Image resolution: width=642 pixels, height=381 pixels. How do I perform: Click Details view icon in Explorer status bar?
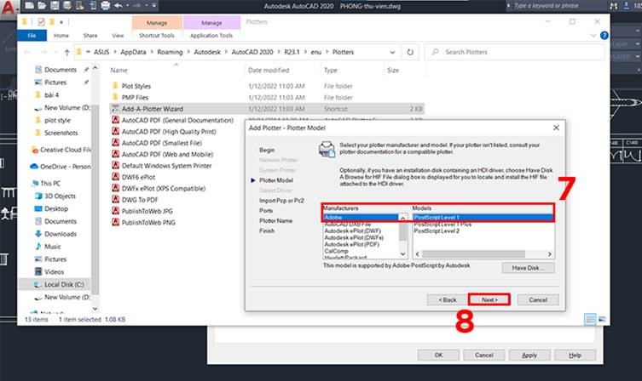tap(590, 319)
